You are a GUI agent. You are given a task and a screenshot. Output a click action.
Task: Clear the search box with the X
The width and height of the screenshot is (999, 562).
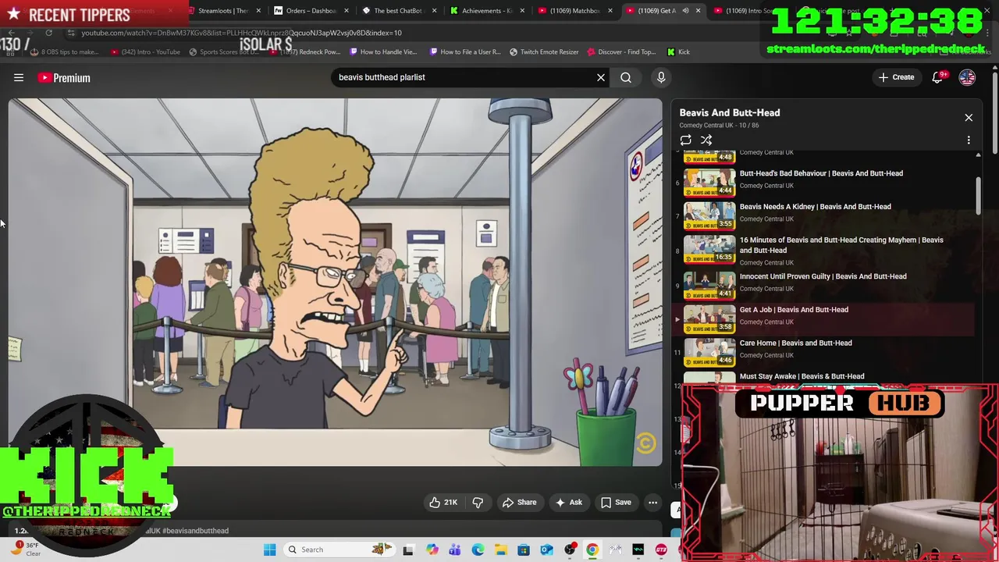click(x=601, y=77)
